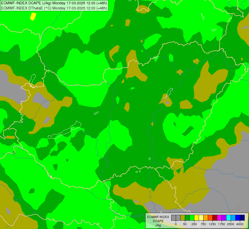Select the pure yellow legend swatch
Image resolution: width=249 pixels, height=229 pixels.
tap(196, 218)
